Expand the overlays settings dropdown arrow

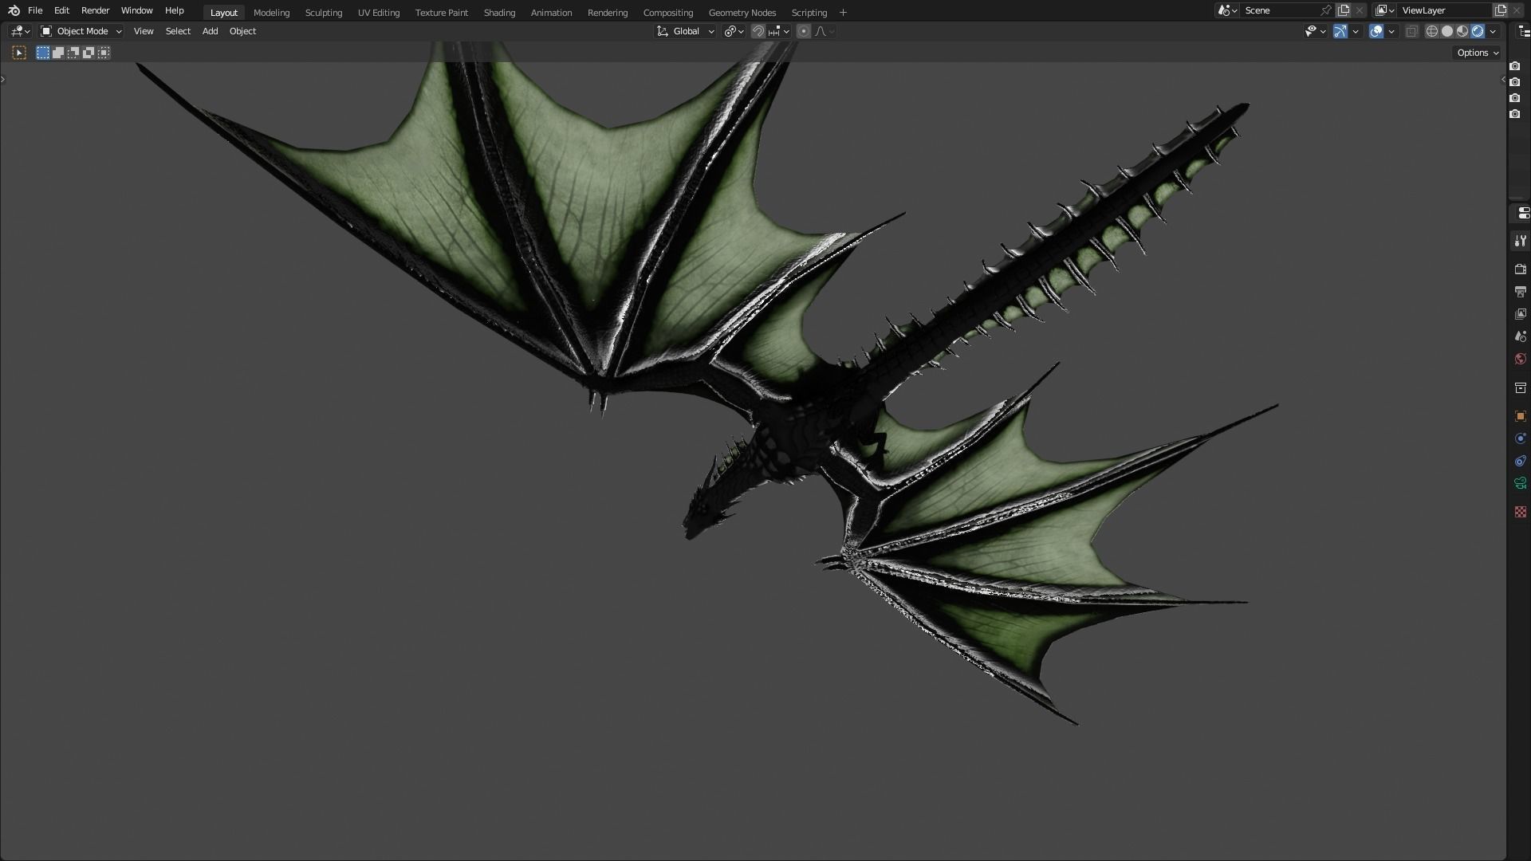pyautogui.click(x=1391, y=31)
